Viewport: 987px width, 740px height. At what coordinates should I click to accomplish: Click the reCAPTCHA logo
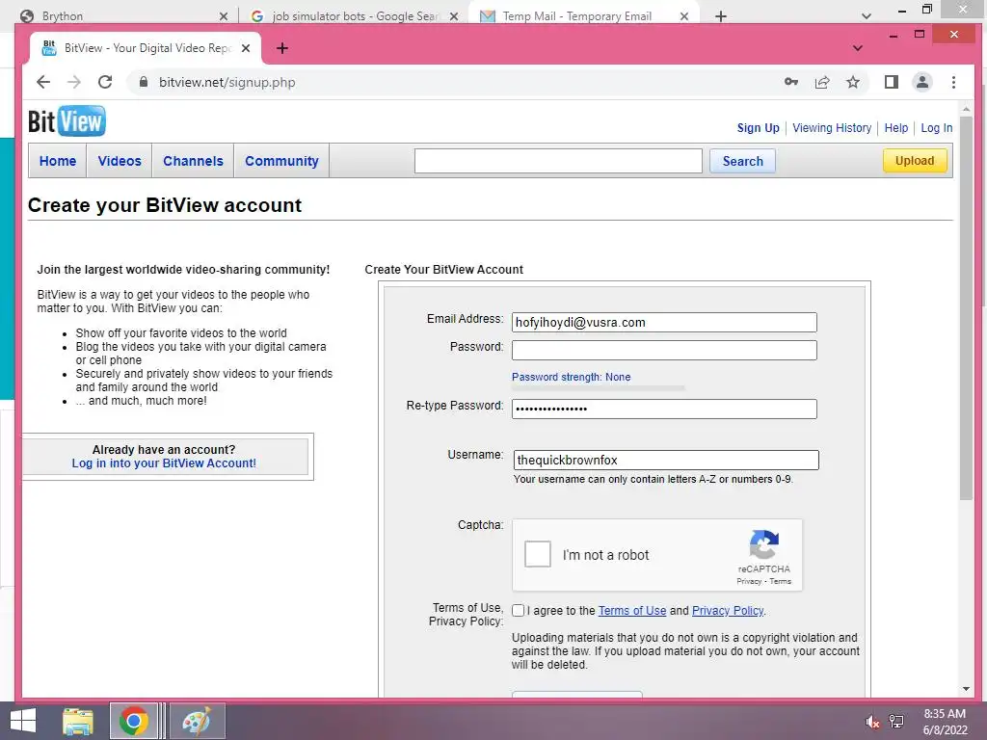pyautogui.click(x=763, y=544)
